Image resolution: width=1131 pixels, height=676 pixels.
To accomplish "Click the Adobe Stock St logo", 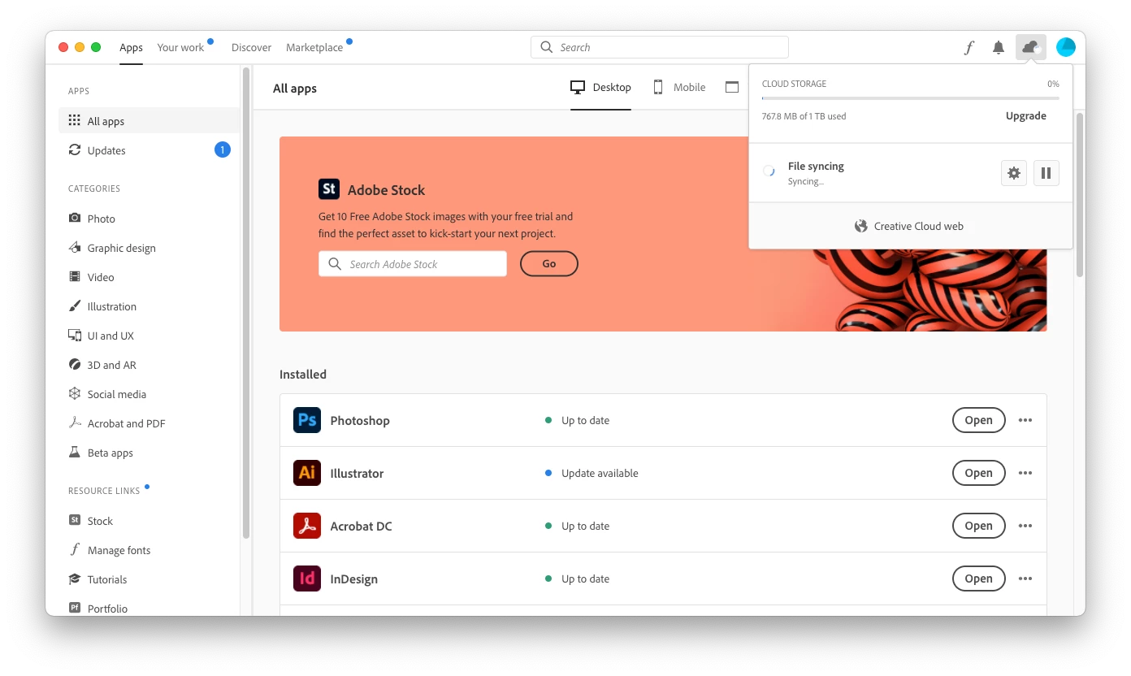I will (x=329, y=189).
